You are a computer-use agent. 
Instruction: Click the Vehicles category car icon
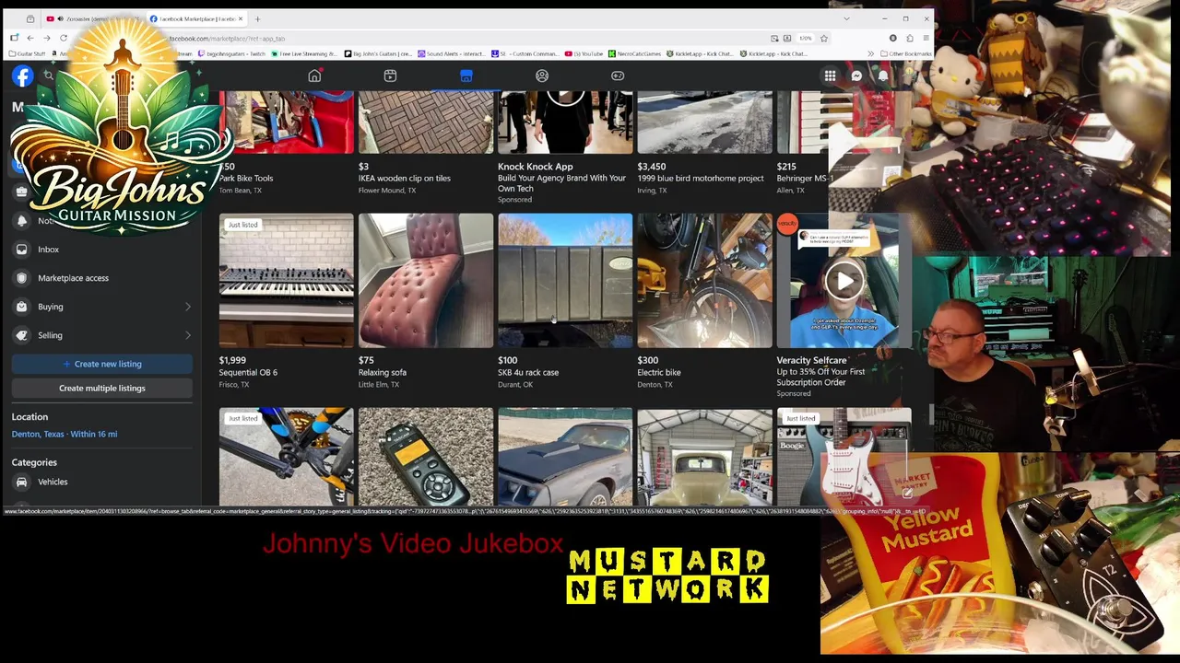click(22, 482)
